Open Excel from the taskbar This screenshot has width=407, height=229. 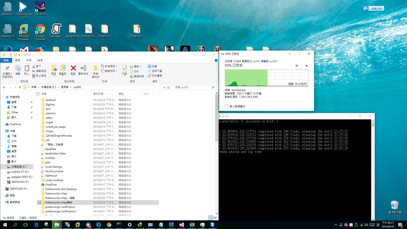coord(192,225)
